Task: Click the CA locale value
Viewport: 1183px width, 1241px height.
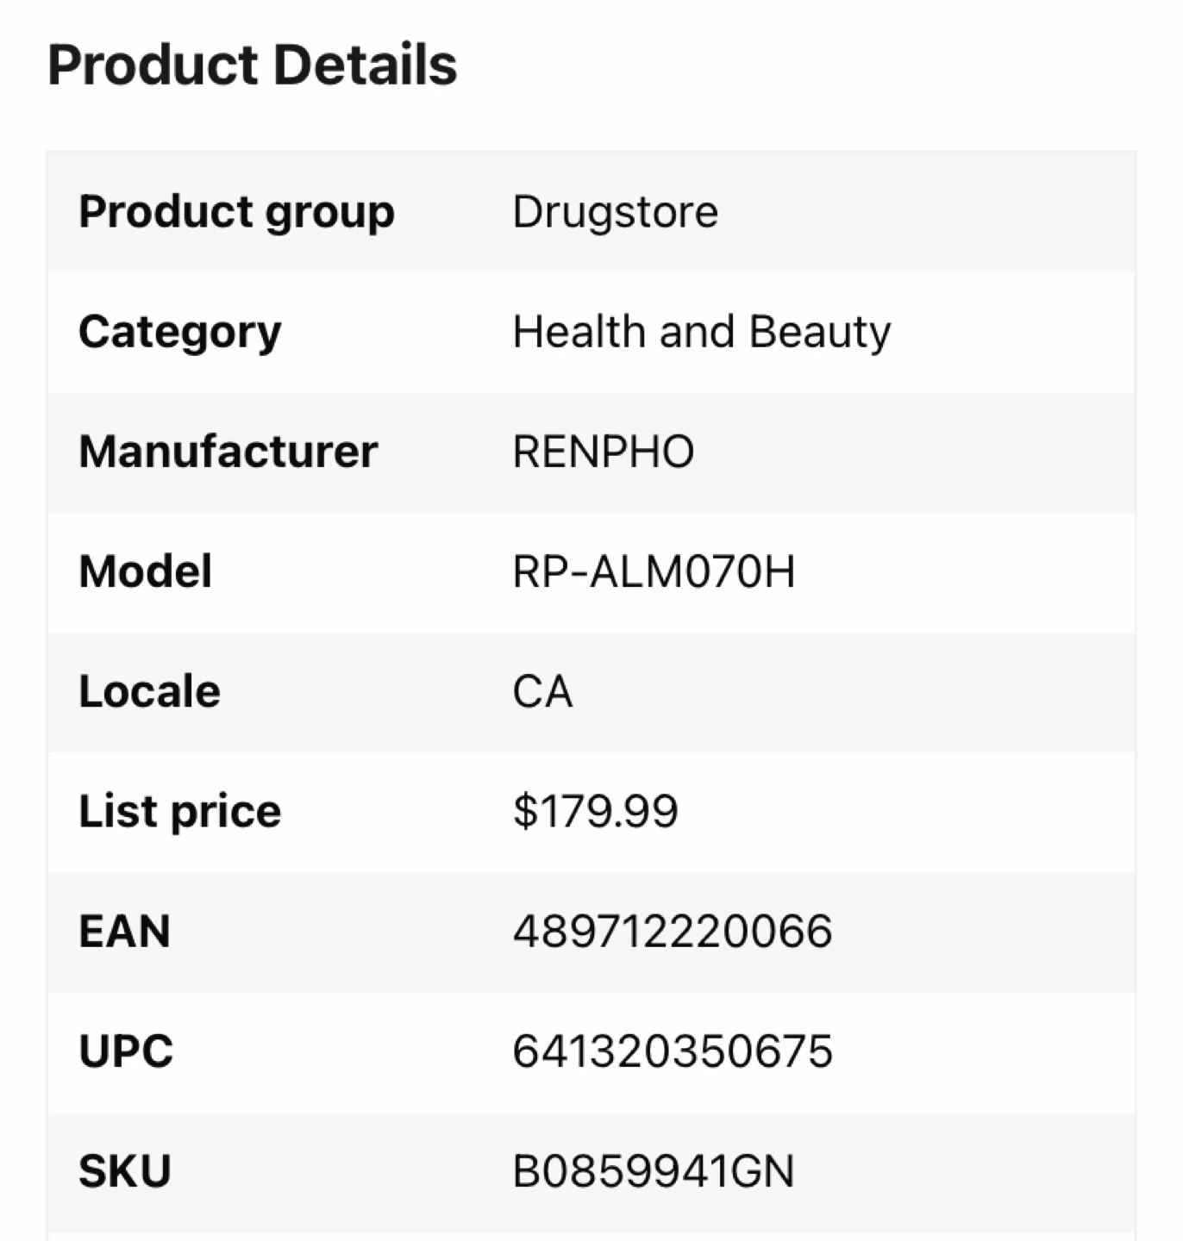Action: pos(542,691)
